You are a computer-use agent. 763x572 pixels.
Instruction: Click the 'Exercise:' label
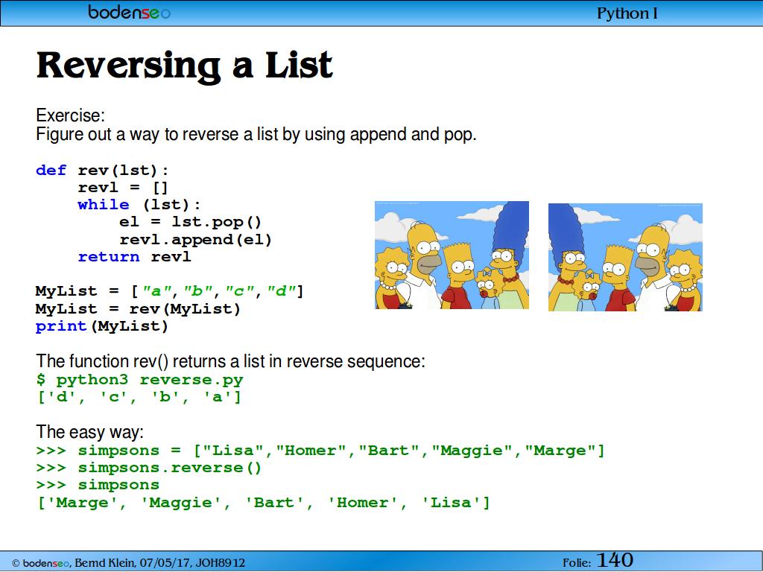[x=71, y=115]
